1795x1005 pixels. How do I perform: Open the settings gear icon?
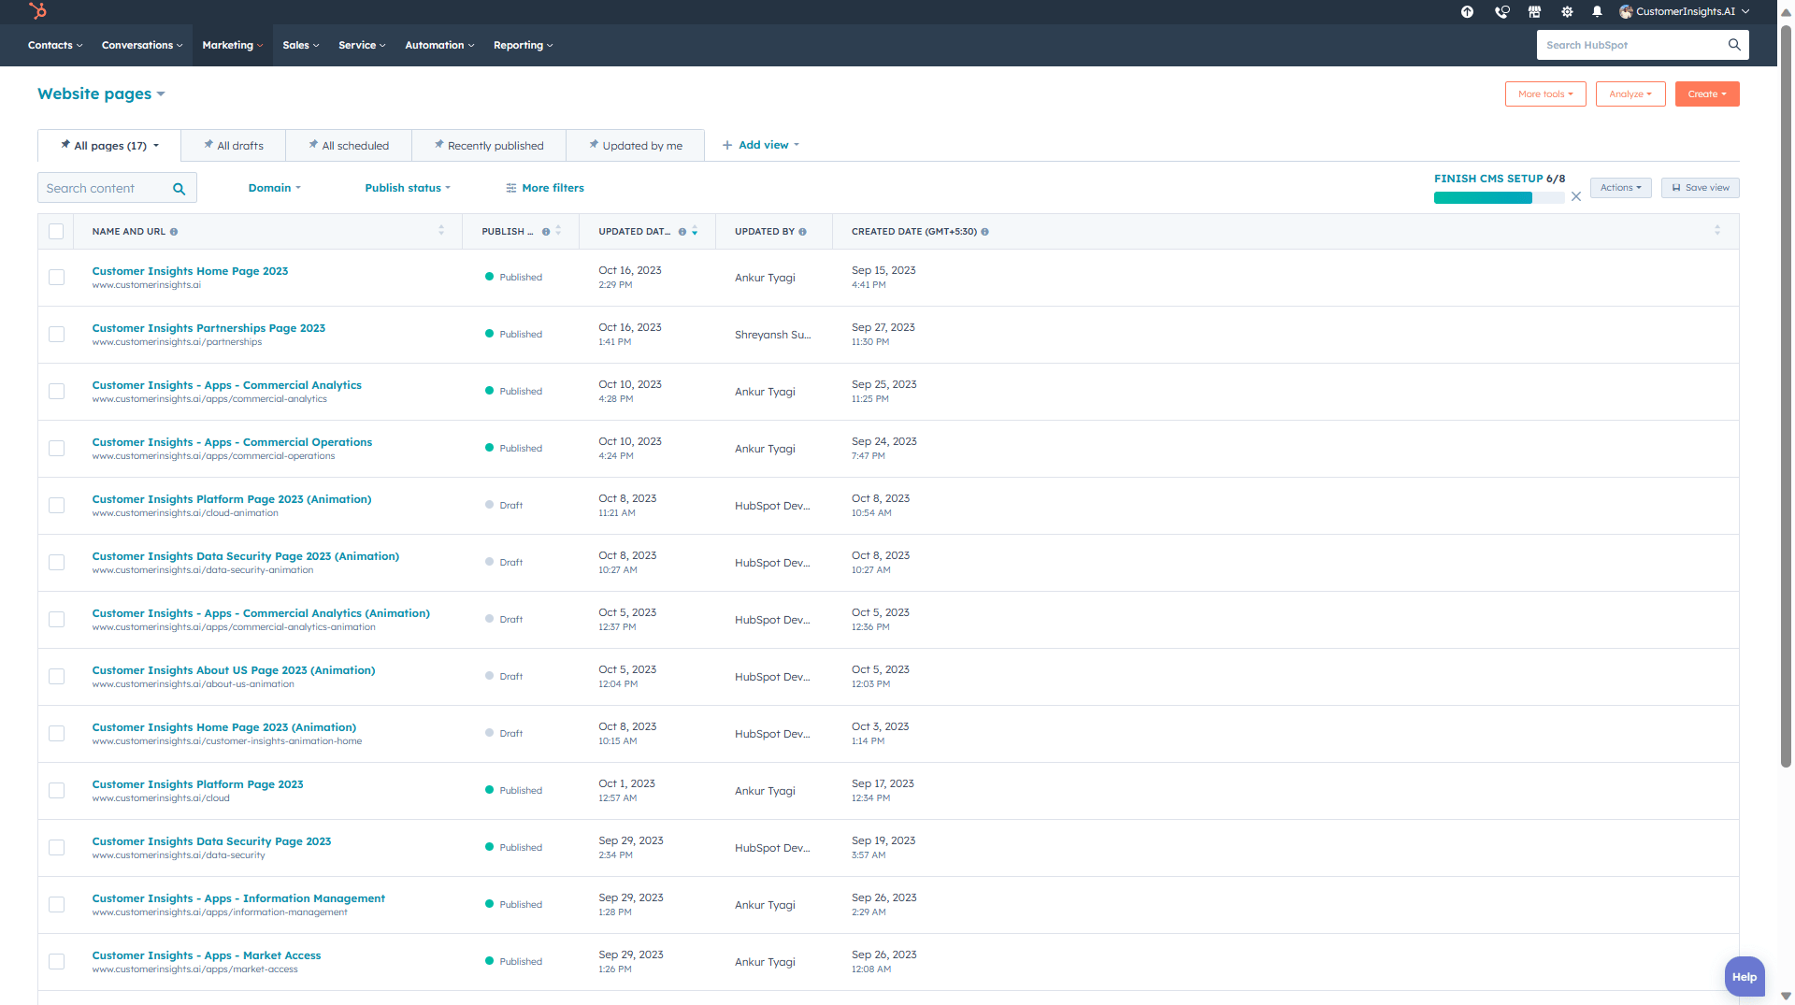coord(1567,12)
